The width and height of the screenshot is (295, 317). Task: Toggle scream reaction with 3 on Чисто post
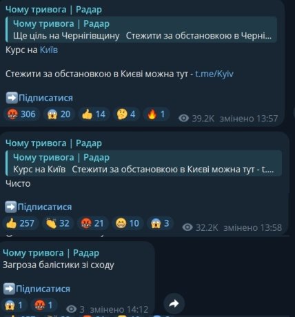160,223
